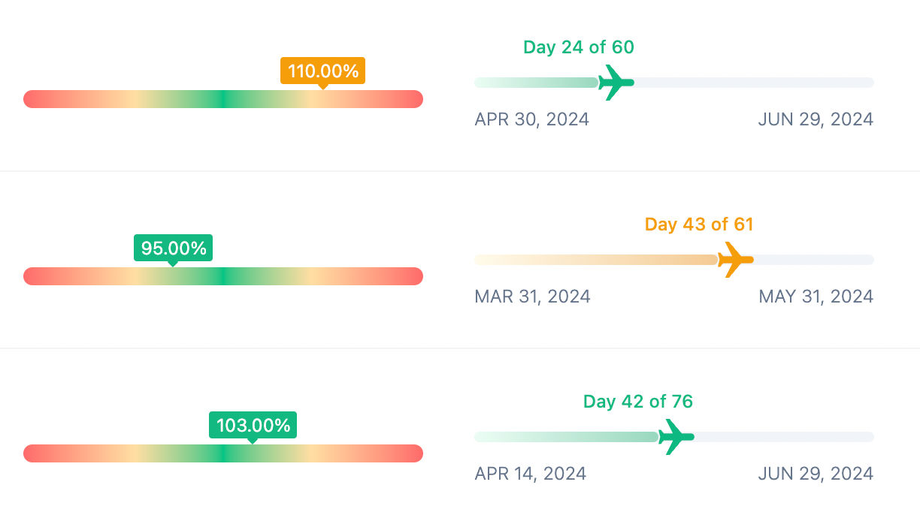
Task: Click the orange airplane icon at Day 43
Action: (x=736, y=260)
